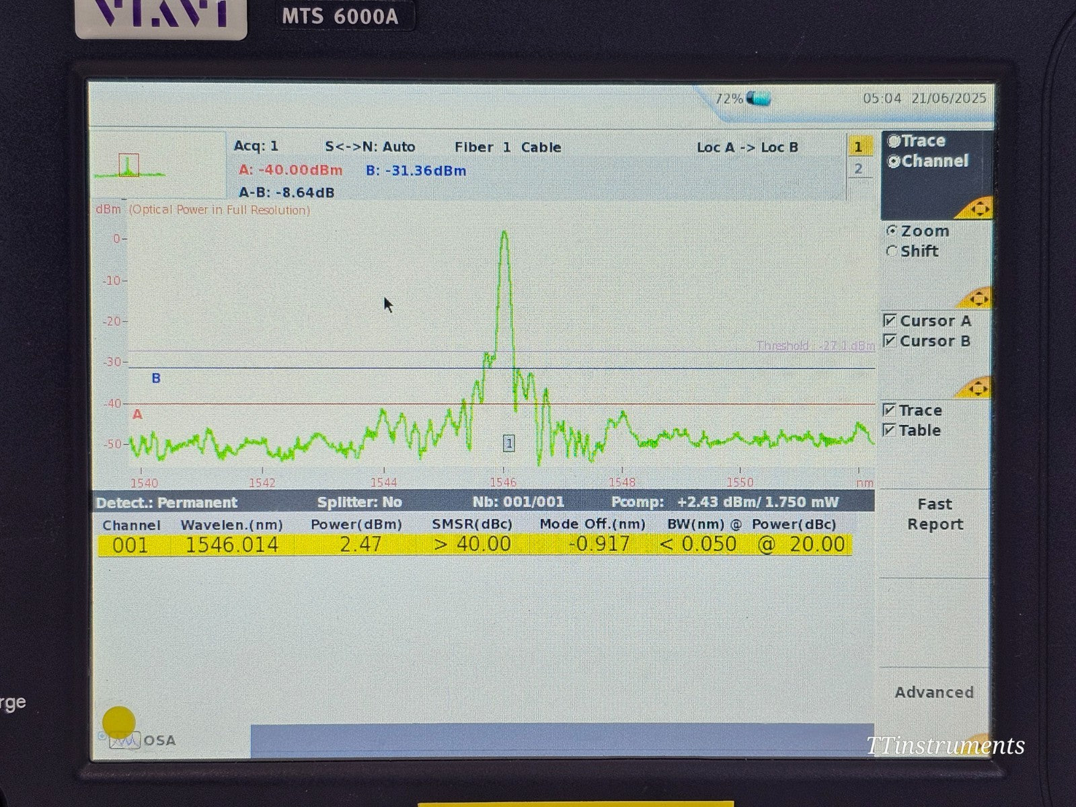The image size is (1076, 807).
Task: Click peak marker 1 on the green trace
Action: pyautogui.click(x=509, y=442)
